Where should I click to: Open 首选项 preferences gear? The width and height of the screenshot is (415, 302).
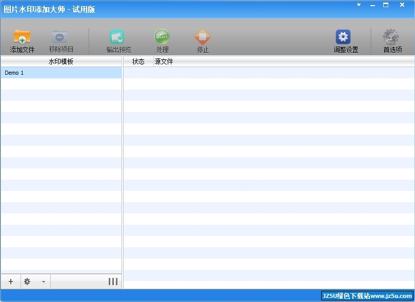391,37
